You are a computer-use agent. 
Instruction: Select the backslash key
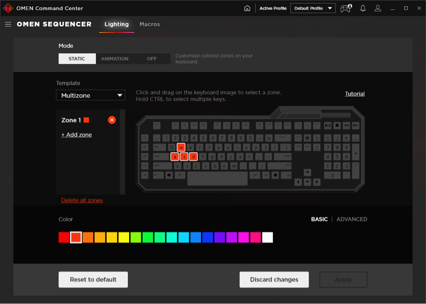(285, 147)
